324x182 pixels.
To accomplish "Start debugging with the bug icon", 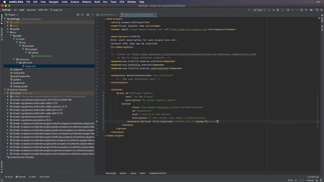I will (x=273, y=10).
